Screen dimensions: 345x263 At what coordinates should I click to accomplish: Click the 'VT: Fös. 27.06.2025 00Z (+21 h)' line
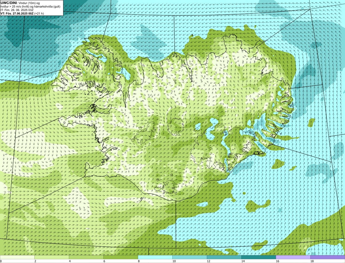[x=22, y=13]
